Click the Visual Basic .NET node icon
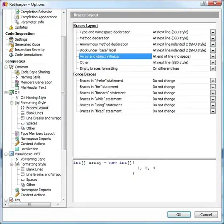 click(11, 154)
